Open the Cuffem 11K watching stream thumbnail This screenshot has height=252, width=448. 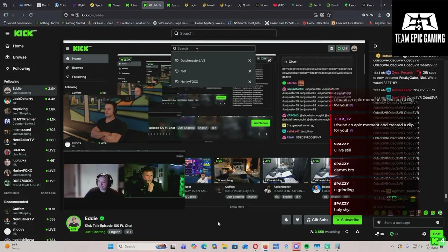[237, 170]
